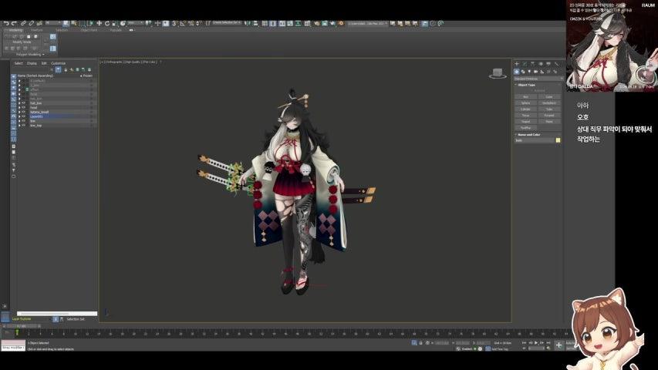Open the yellow object color swatch

tap(558, 140)
